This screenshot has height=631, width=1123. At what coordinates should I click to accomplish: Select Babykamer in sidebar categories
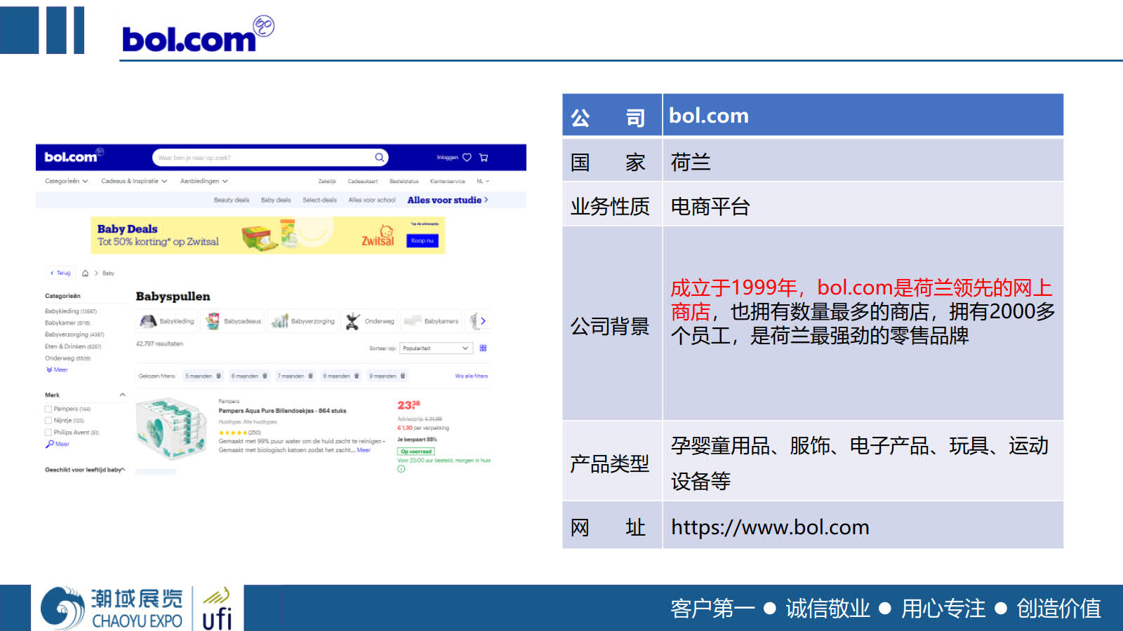pos(67,323)
